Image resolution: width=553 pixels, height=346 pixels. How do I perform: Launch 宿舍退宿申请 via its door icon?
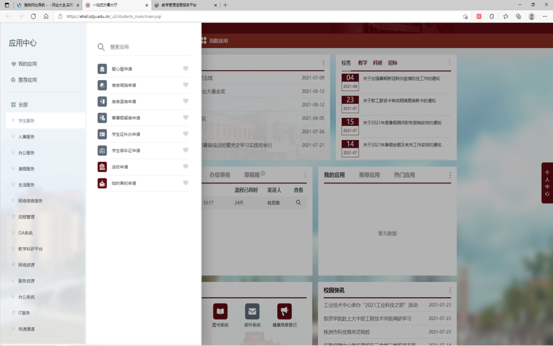(x=102, y=102)
